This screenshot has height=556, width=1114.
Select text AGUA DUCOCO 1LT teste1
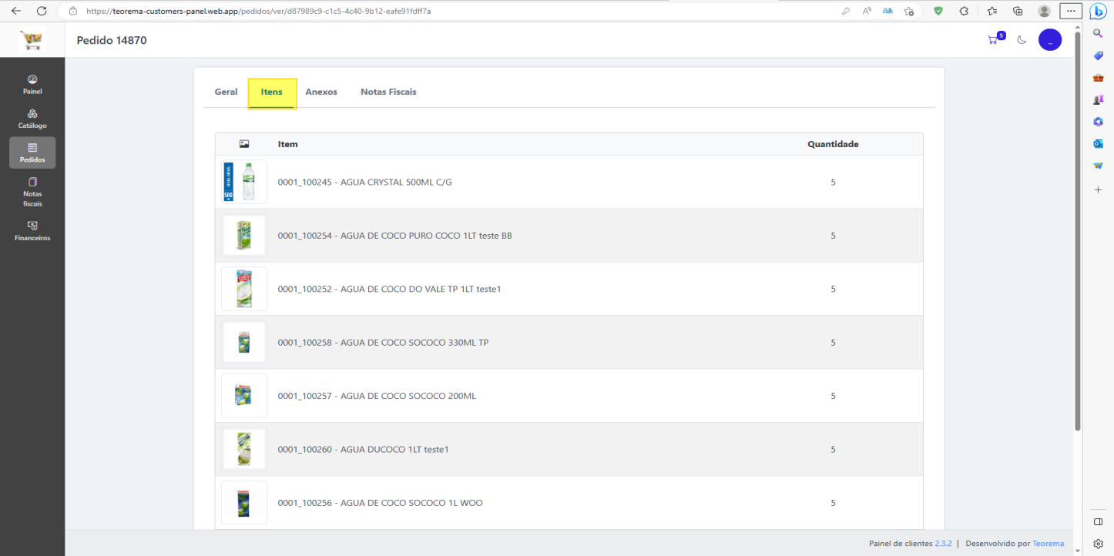point(394,449)
